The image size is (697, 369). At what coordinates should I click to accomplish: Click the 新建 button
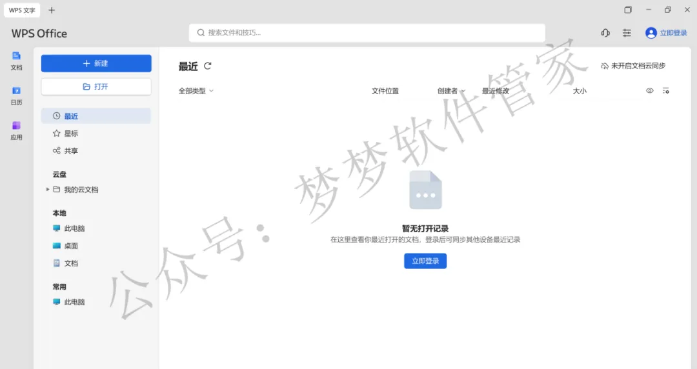tap(96, 63)
